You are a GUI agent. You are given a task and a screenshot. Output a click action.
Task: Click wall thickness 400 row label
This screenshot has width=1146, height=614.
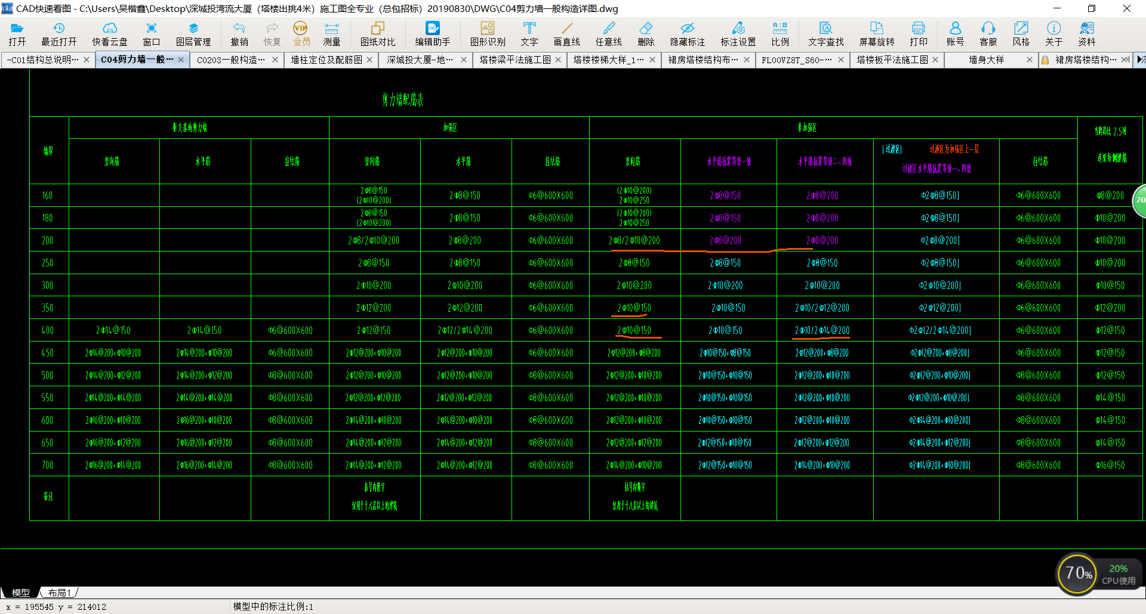click(48, 330)
